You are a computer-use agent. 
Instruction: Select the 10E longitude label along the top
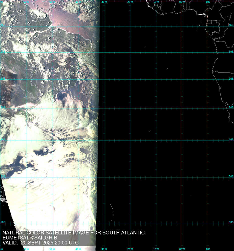[208, 2]
